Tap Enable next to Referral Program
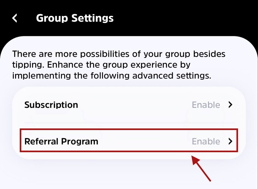 click(x=206, y=141)
